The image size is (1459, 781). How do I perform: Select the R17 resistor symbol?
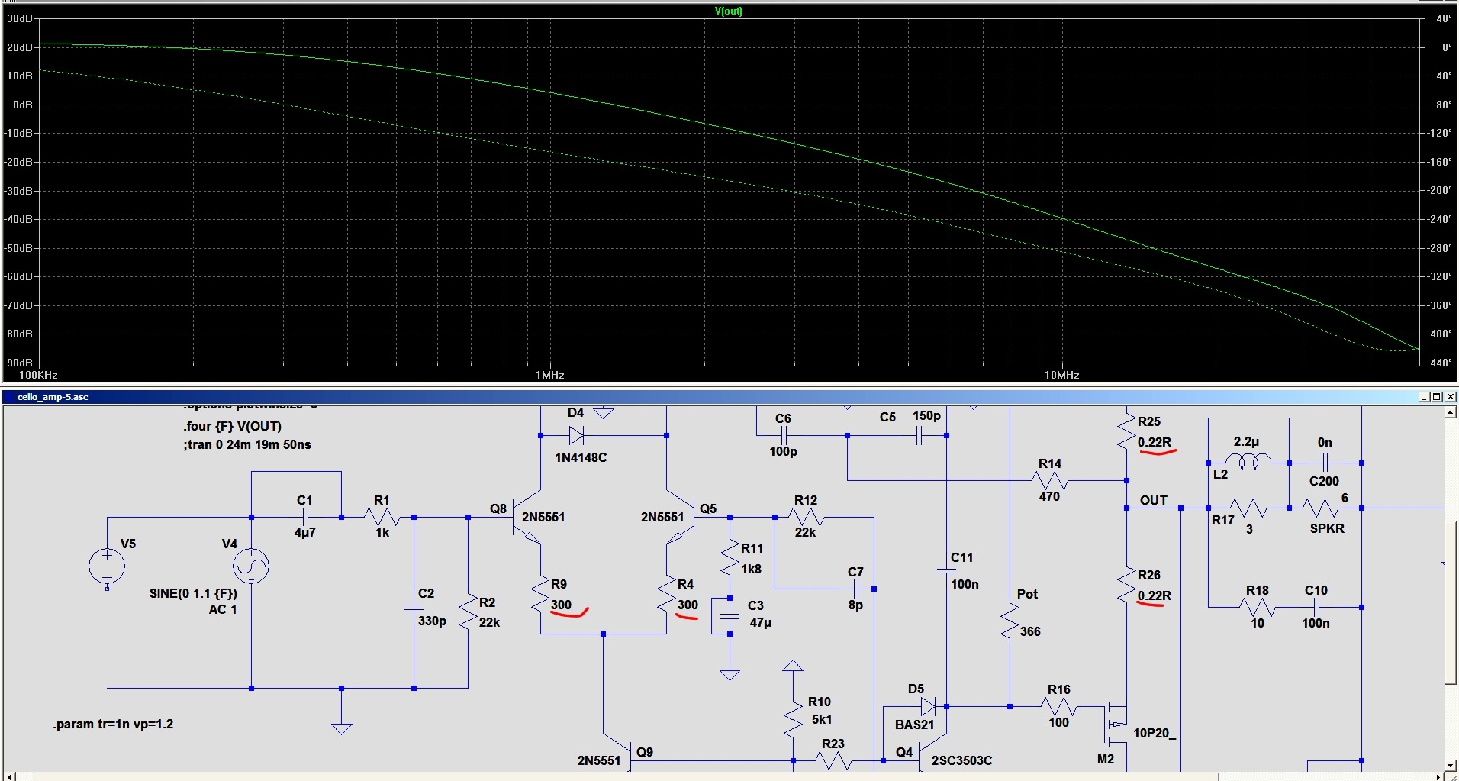(x=1248, y=508)
